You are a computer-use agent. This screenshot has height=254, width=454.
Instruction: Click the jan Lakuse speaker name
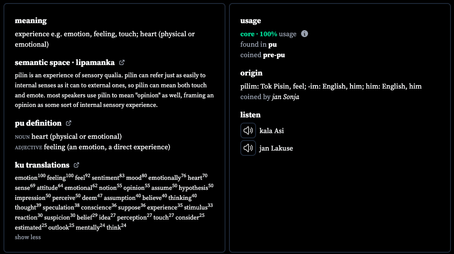tap(276, 148)
